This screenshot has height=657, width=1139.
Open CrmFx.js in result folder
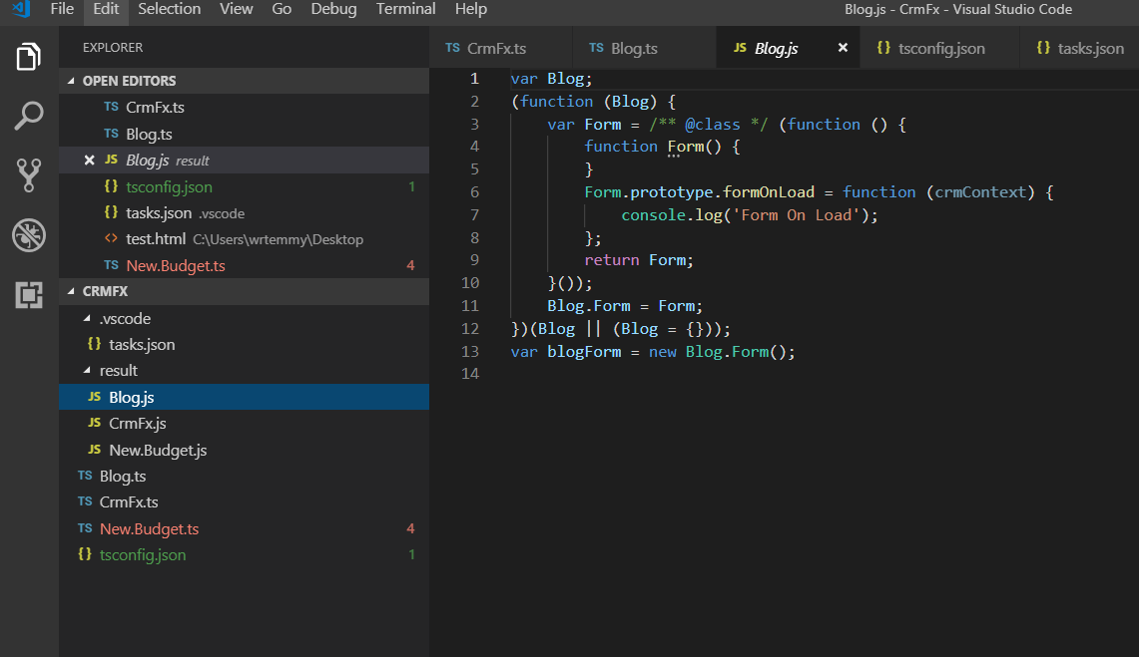click(244, 423)
